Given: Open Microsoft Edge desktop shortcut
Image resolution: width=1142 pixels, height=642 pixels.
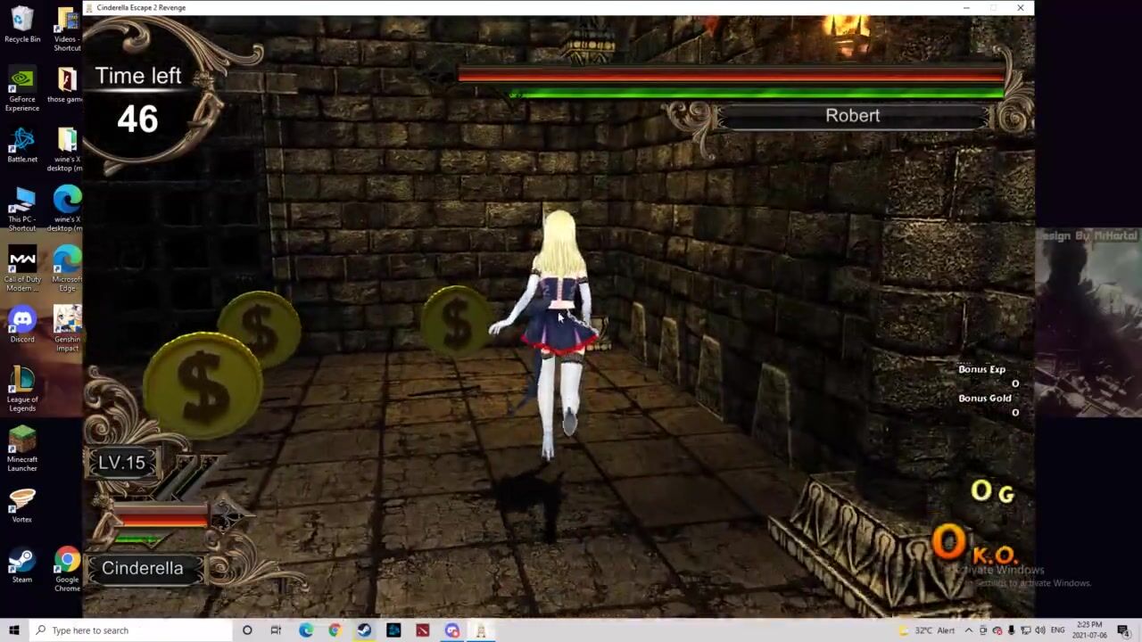Looking at the screenshot, I should click(x=67, y=269).
